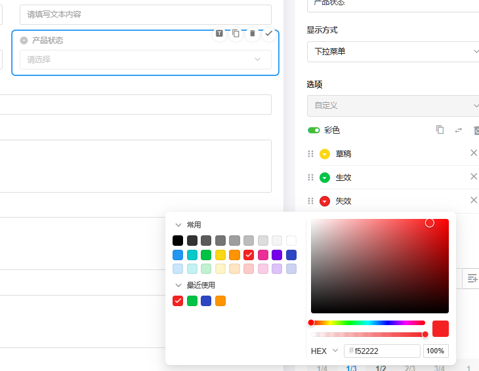The height and width of the screenshot is (371, 479).
Task: Open the HEX color format dropdown
Action: 324,351
